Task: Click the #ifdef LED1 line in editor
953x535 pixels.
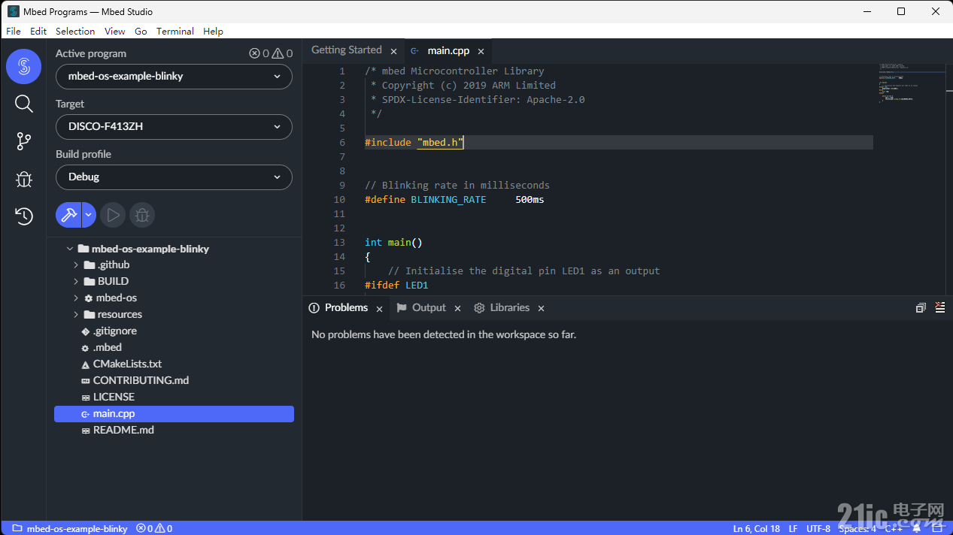Action: click(396, 286)
